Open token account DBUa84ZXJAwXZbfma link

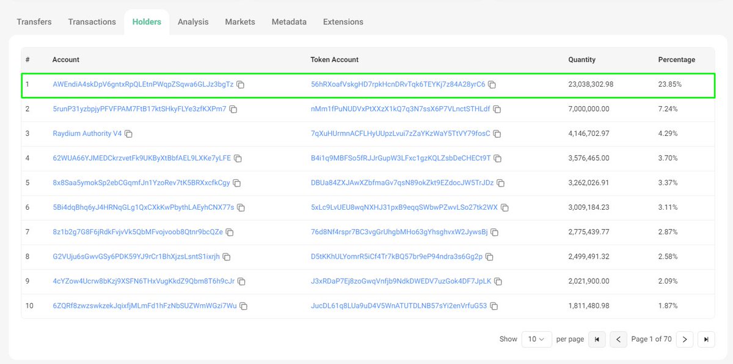(402, 182)
